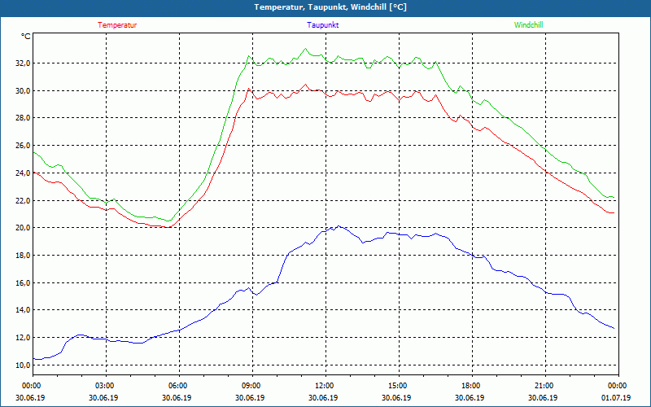Click the 01.07.19 date label
This screenshot has height=407, width=651.
[x=616, y=397]
